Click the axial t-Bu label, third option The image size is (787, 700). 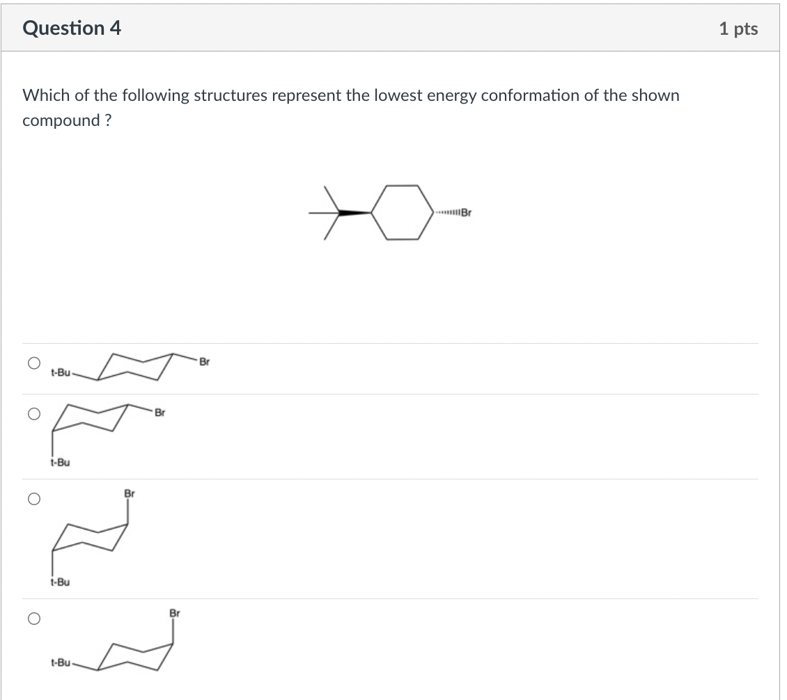(x=59, y=582)
